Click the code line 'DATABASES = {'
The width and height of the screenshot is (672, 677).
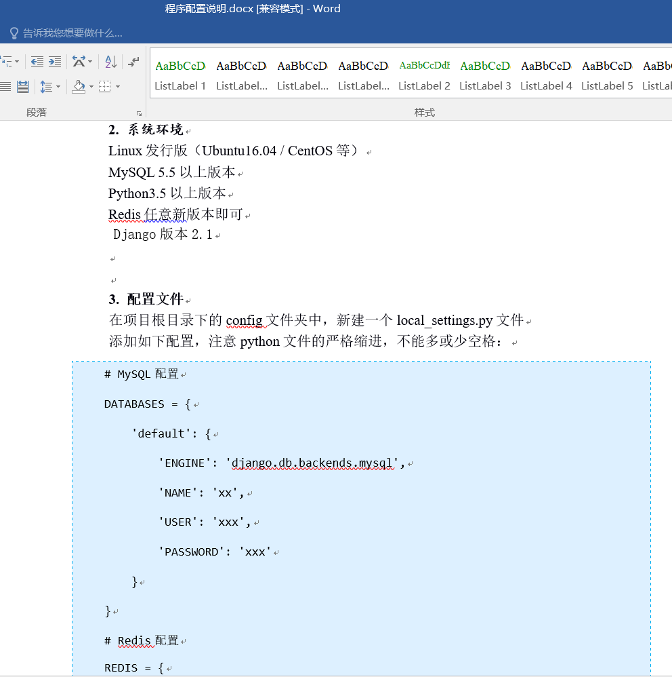click(x=148, y=404)
